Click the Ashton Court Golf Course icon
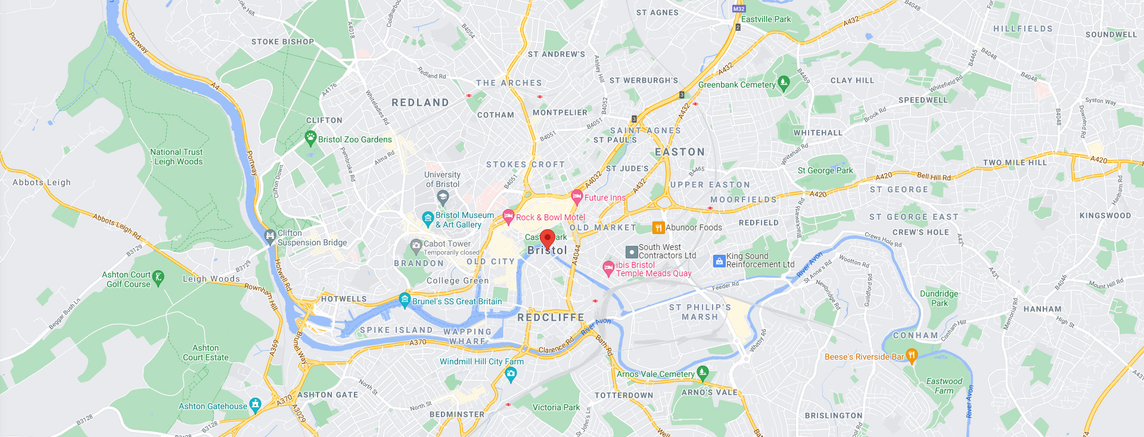 [158, 279]
